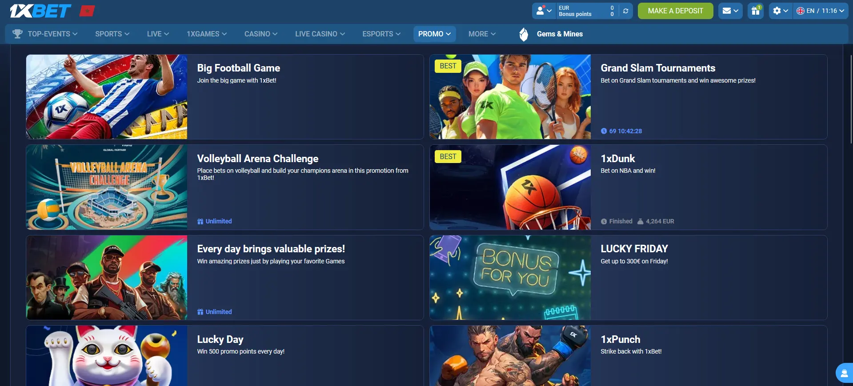Click the BEST badge on 1xDunk
The height and width of the screenshot is (386, 853).
click(x=448, y=156)
